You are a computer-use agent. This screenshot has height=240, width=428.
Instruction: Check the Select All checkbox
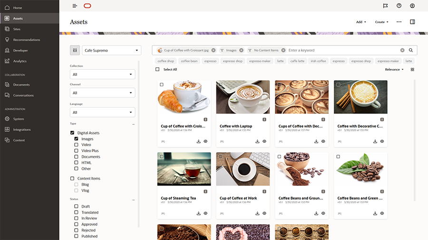157,69
